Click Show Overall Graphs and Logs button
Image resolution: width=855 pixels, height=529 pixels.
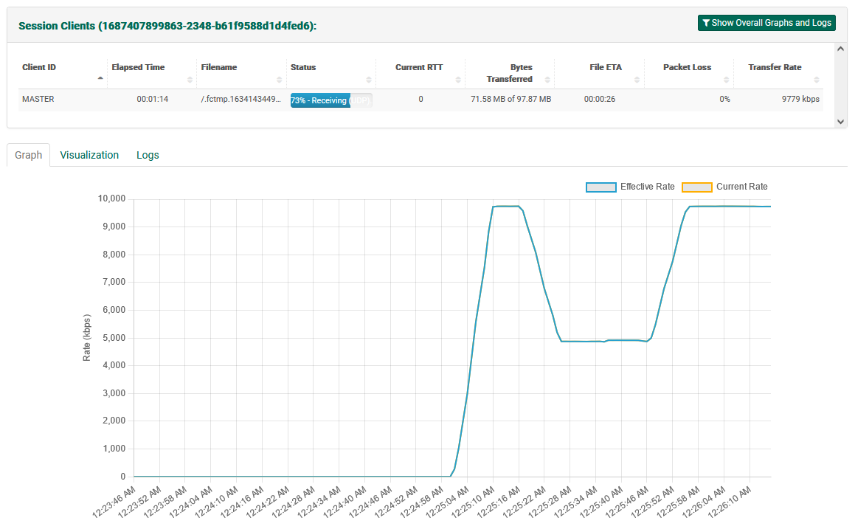pos(766,23)
